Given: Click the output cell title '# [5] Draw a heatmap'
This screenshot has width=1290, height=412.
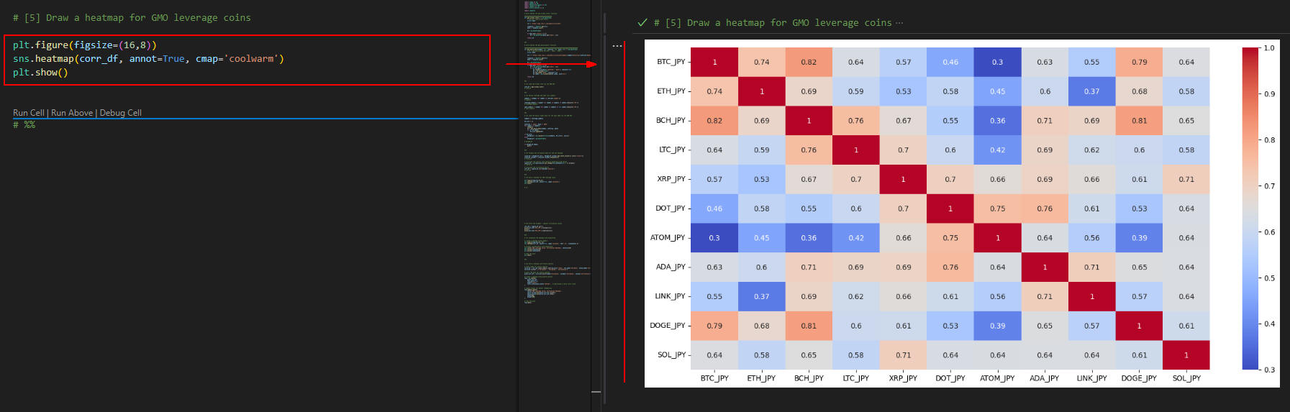Looking at the screenshot, I should point(773,22).
